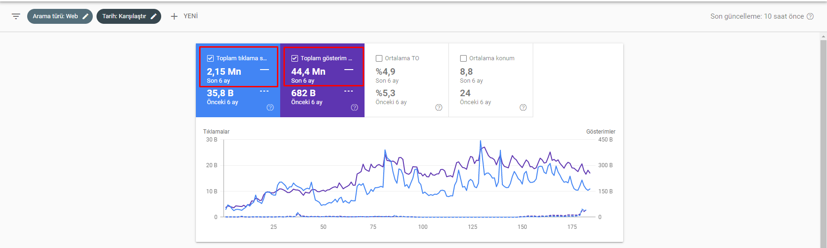Open help icon in Ortalama konum card

tap(523, 107)
